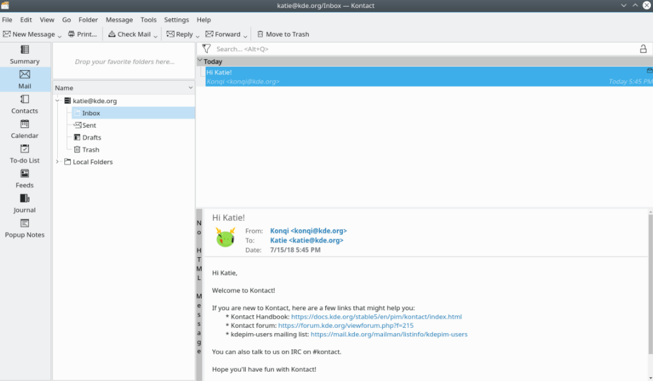Image resolution: width=653 pixels, height=381 pixels.
Task: Select the Drafts folder
Action: pos(91,138)
